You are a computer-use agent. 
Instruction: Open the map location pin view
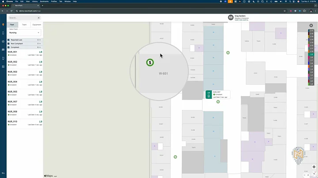point(3,25)
